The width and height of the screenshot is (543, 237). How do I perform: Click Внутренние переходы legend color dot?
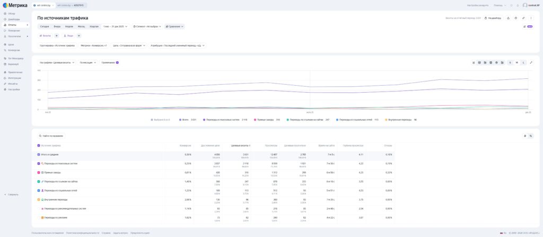(387, 120)
